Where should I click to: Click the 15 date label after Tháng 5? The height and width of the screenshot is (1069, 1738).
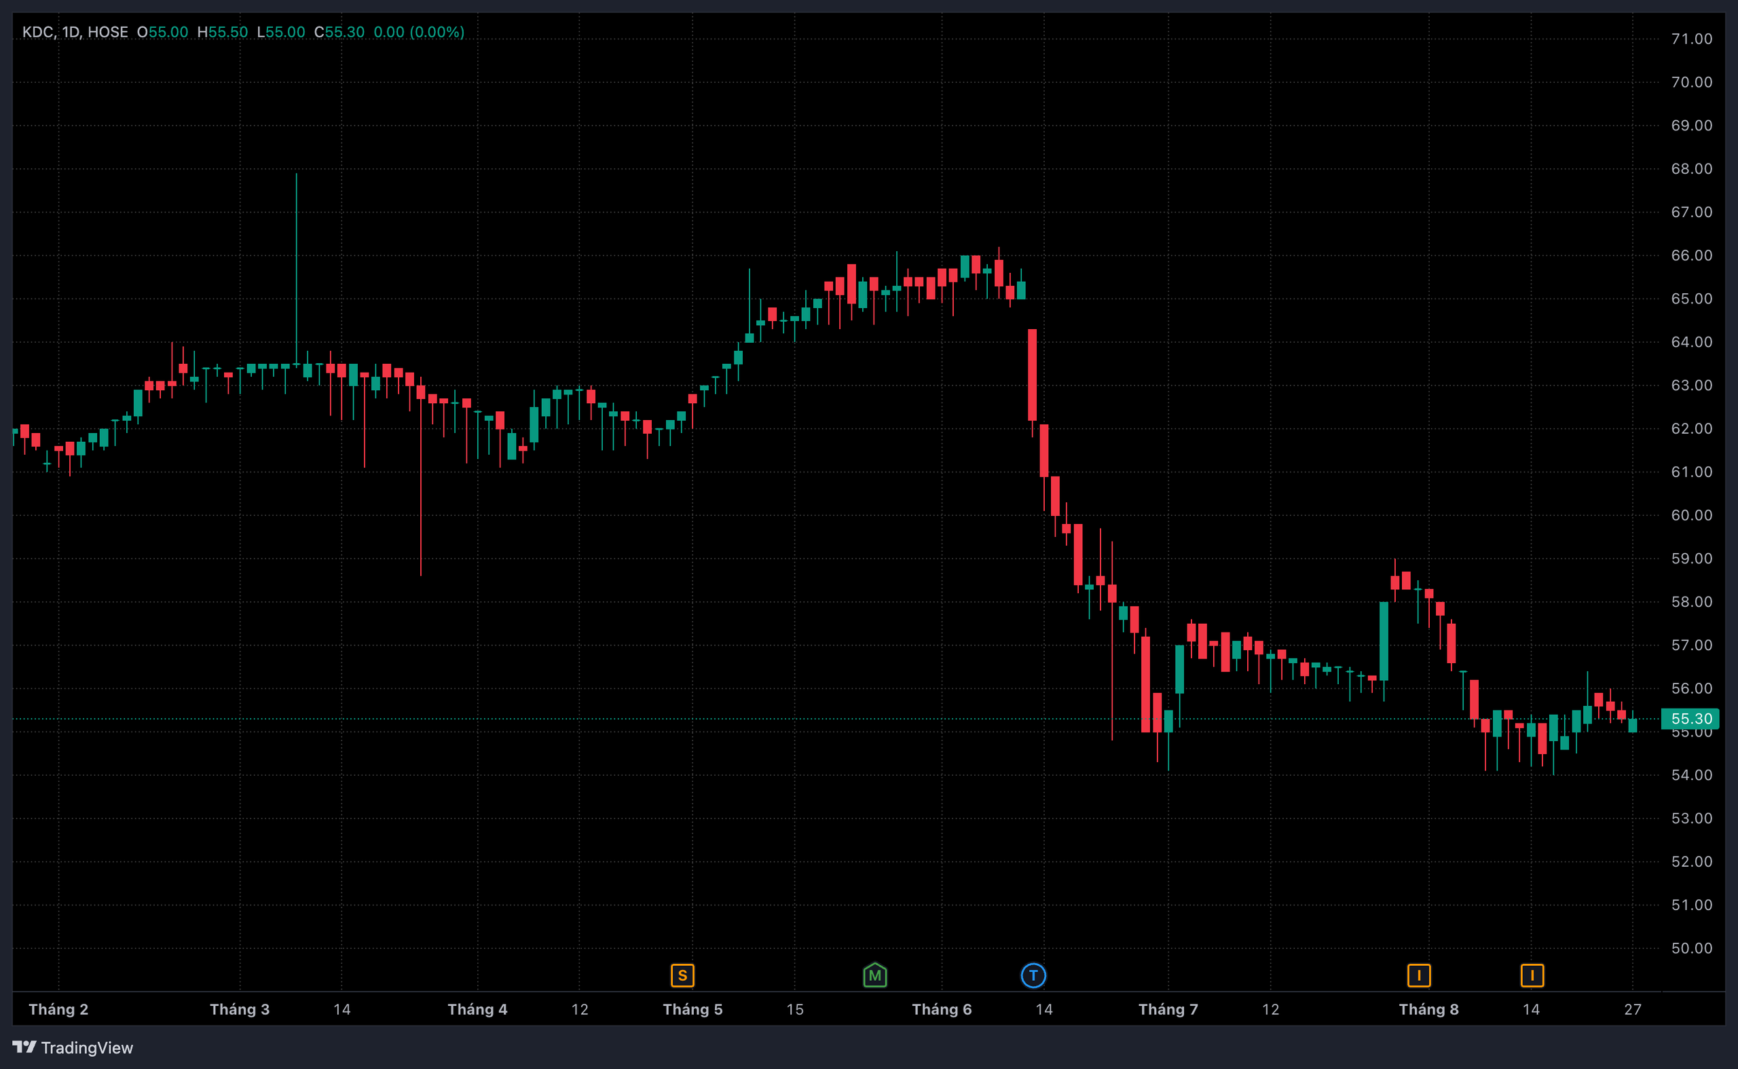pos(795,1009)
